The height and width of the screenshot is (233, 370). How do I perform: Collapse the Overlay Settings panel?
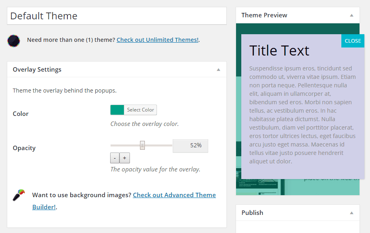[218, 69]
